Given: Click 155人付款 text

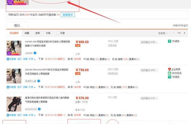Looking at the screenshot, I should 113,41.
